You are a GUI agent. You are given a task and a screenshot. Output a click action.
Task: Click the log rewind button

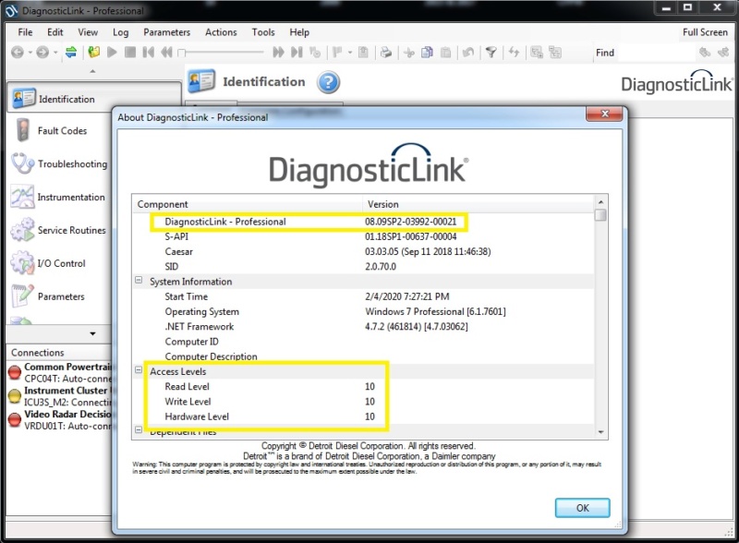point(166,53)
